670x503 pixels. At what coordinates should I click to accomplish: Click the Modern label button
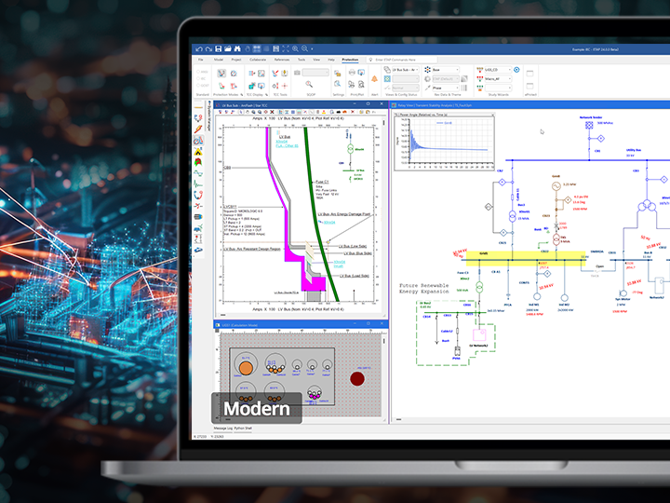click(x=256, y=408)
